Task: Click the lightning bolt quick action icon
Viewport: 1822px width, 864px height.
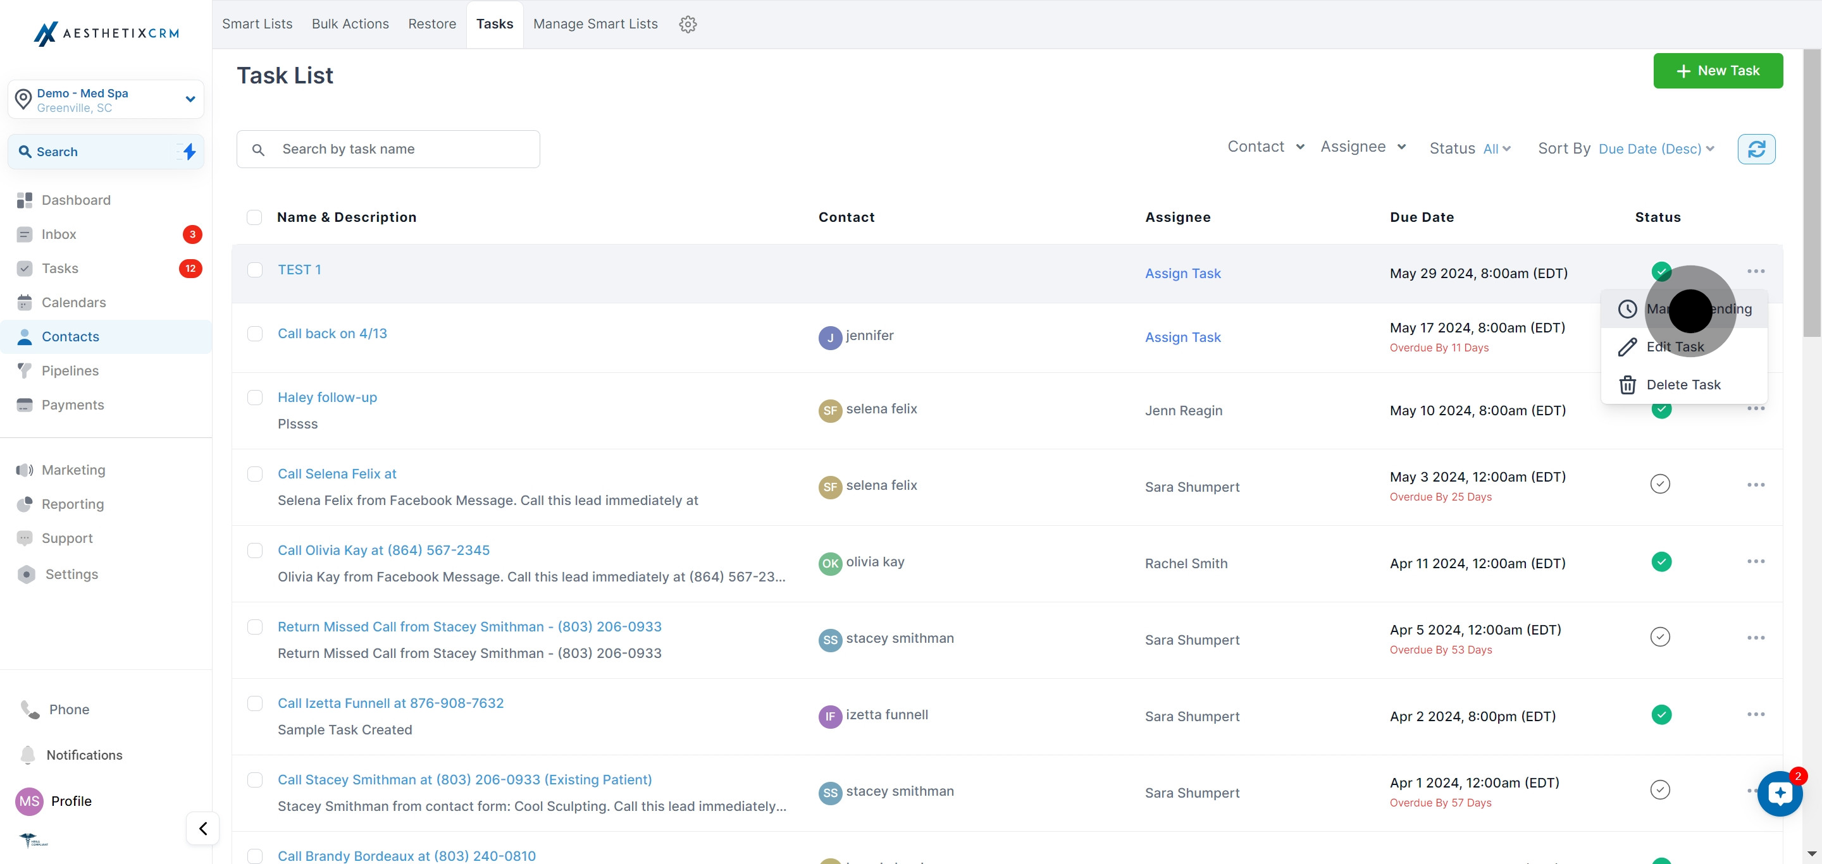Action: pyautogui.click(x=189, y=151)
